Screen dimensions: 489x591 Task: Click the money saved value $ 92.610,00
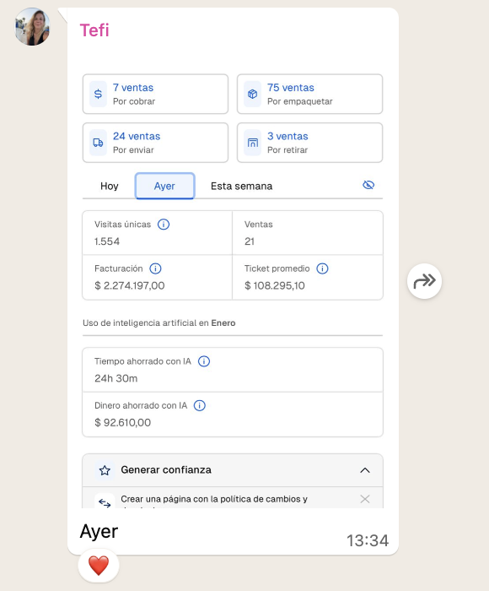[x=123, y=422]
